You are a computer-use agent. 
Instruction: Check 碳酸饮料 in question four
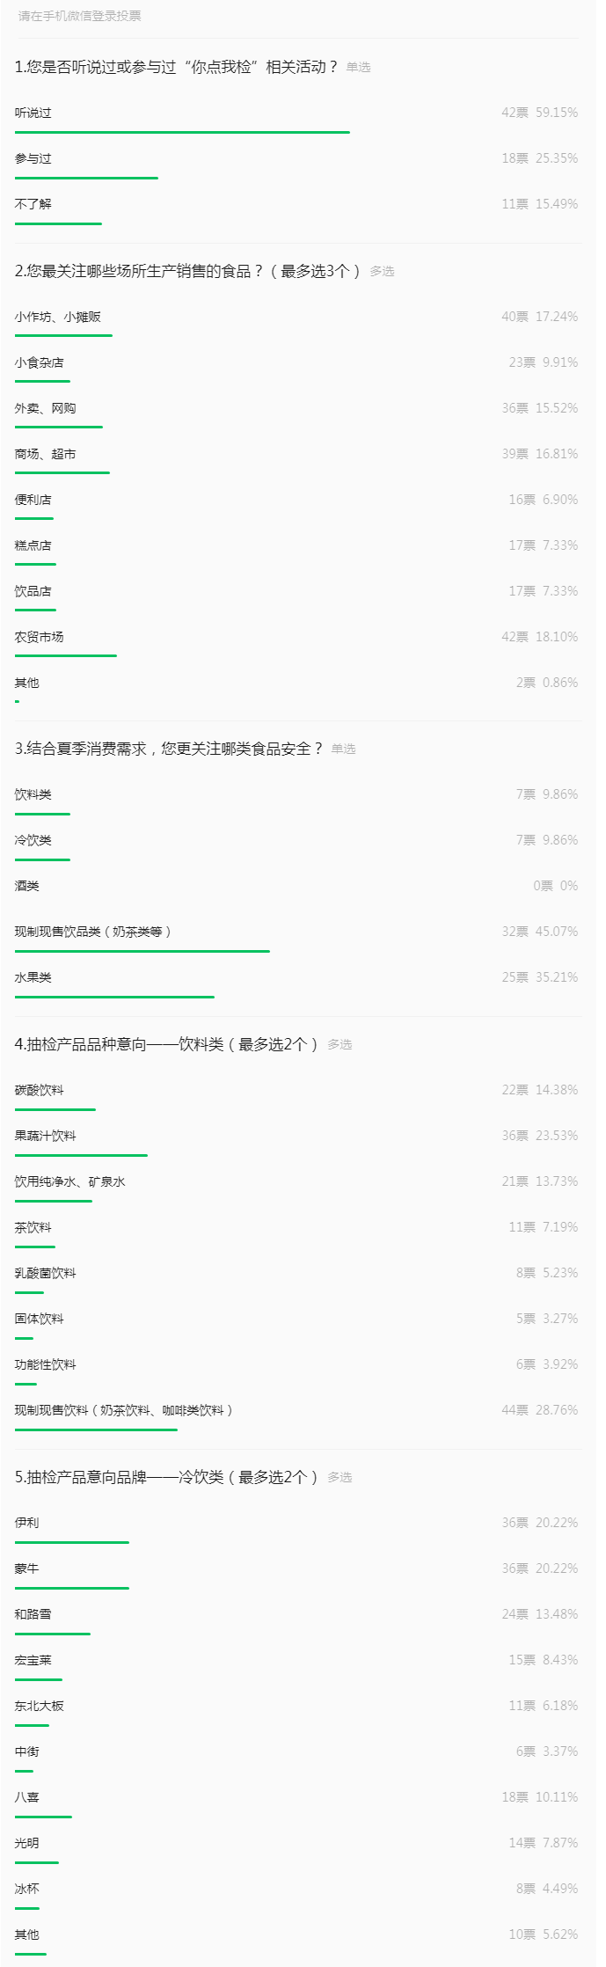tap(296, 1095)
